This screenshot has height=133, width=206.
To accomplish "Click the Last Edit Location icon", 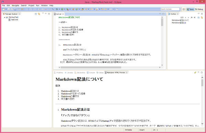I will pyautogui.click(x=102, y=9).
